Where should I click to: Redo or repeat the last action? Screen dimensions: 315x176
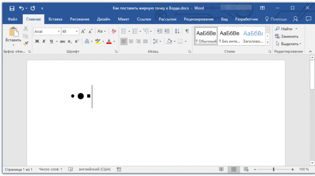[x=33, y=8]
